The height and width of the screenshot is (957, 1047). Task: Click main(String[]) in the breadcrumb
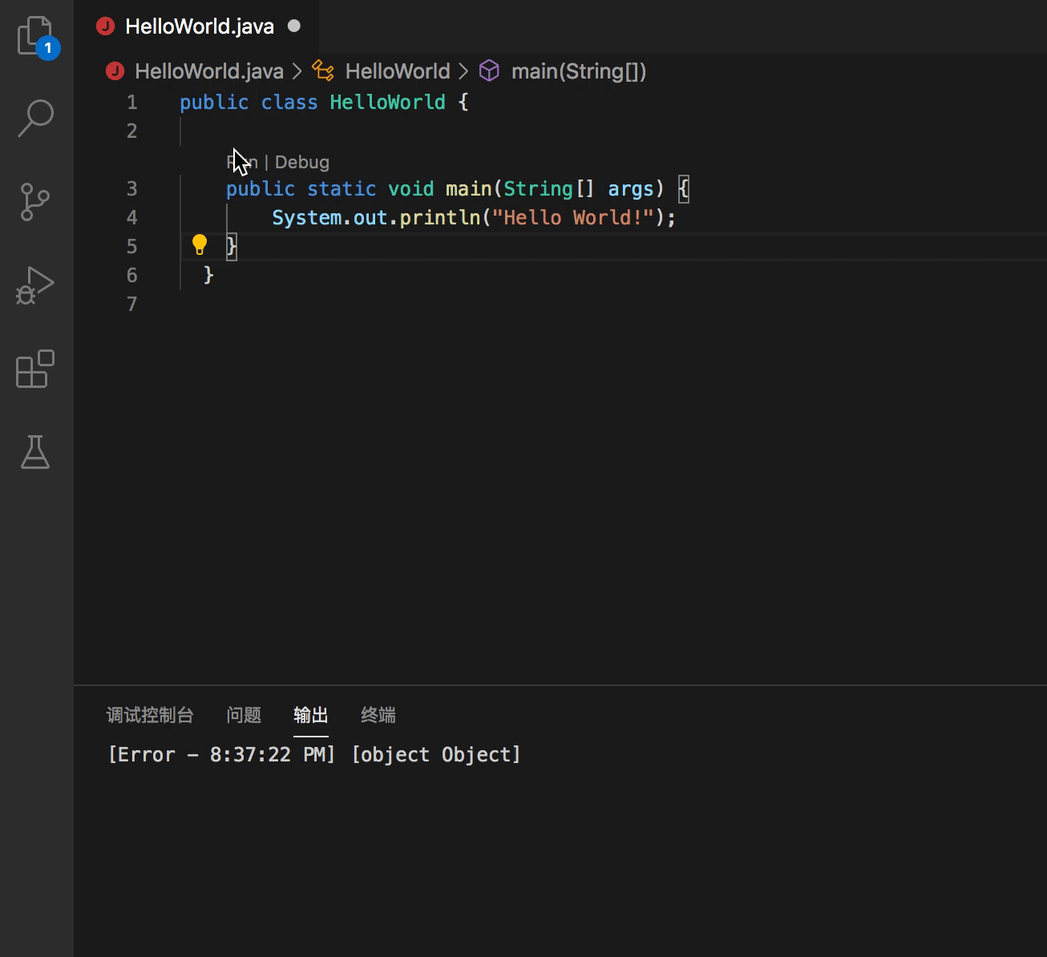pyautogui.click(x=579, y=71)
